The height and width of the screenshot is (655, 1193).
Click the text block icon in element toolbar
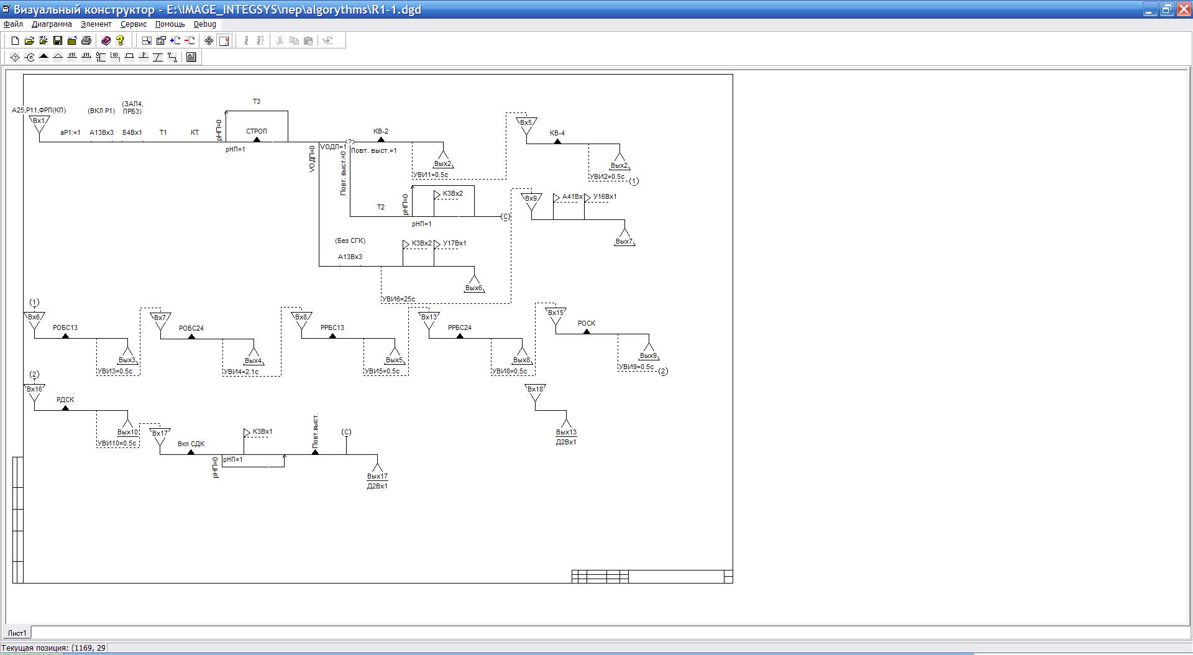point(191,57)
